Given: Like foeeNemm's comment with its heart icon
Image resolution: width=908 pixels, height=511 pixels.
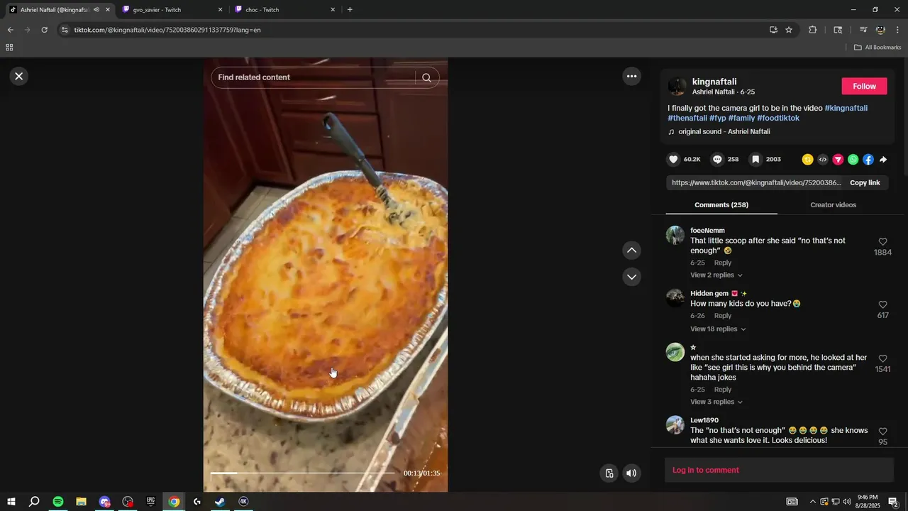Looking at the screenshot, I should pos(882,242).
